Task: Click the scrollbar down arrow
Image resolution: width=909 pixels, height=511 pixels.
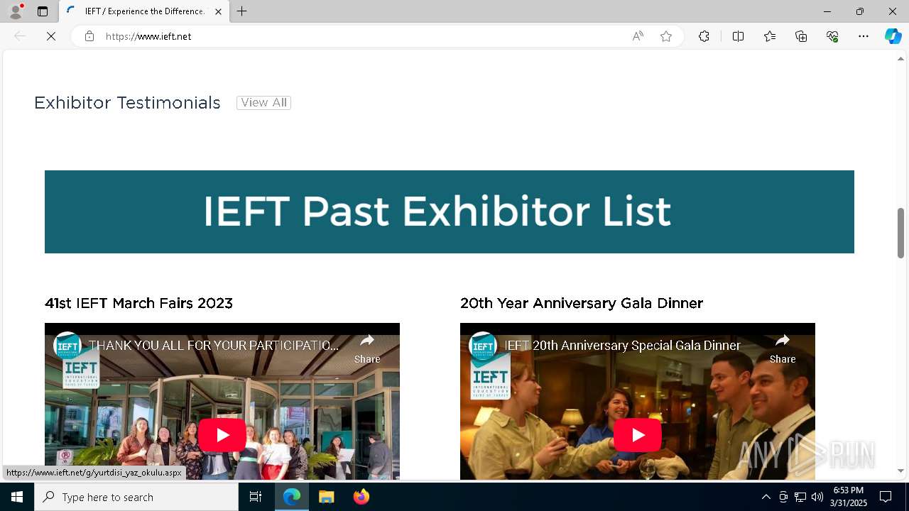Action: coord(900,471)
